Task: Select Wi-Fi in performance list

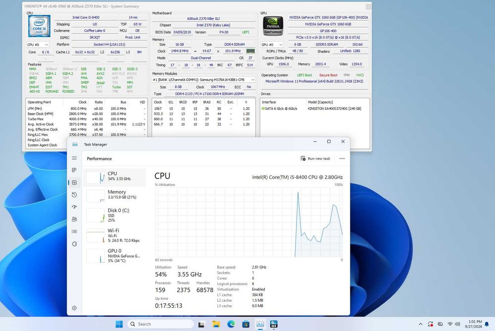Action: 115,236
